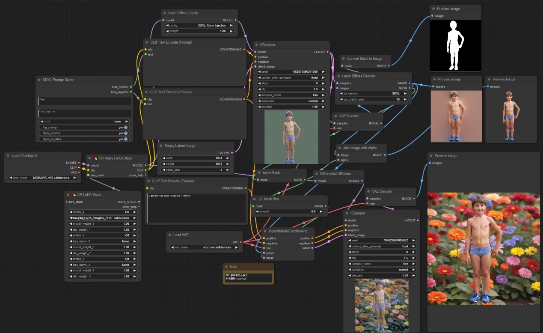
Task: Collapse the Load VAE node with its title dot
Action: [x=170, y=235]
